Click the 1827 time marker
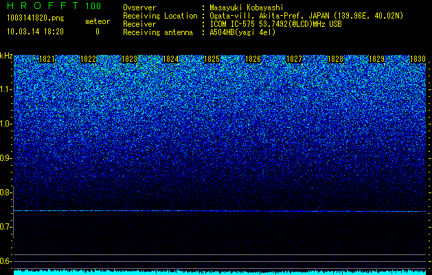 click(x=294, y=59)
